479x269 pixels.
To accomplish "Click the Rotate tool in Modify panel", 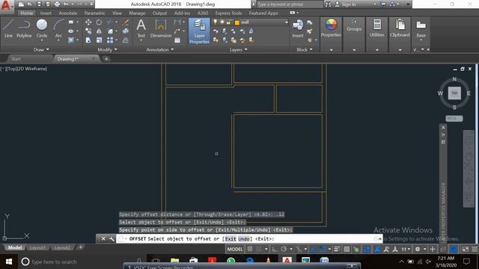I will [x=99, y=22].
